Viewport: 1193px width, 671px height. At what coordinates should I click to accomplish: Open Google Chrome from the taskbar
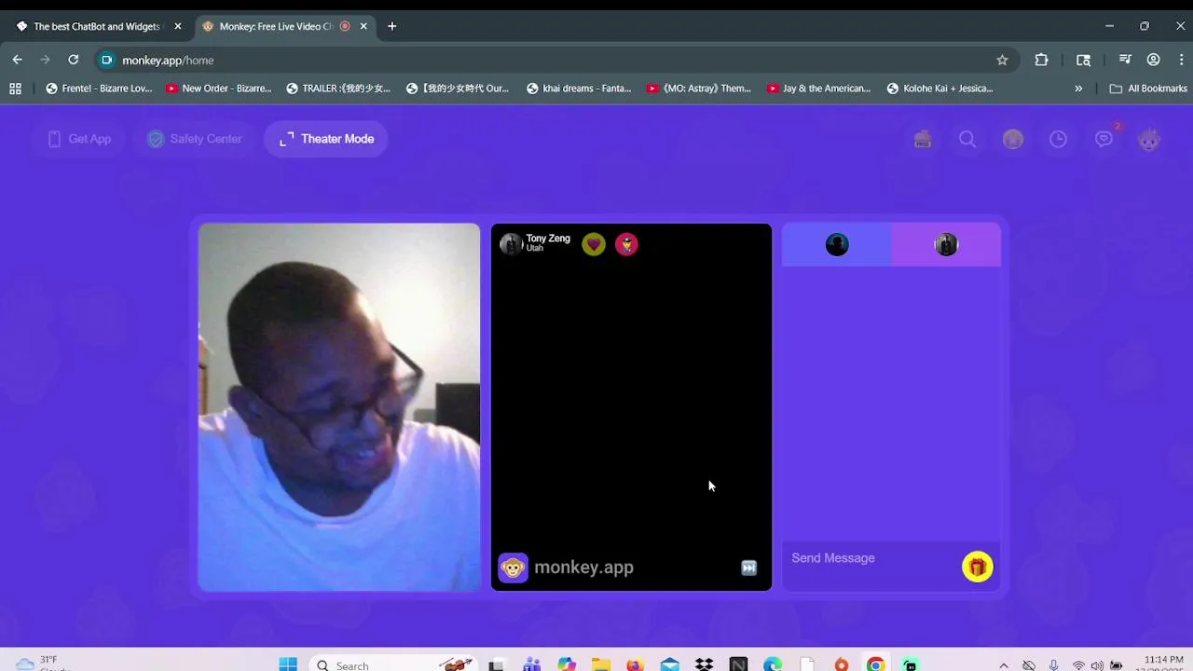[875, 664]
